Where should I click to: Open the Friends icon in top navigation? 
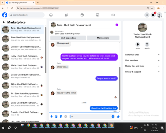66,15
